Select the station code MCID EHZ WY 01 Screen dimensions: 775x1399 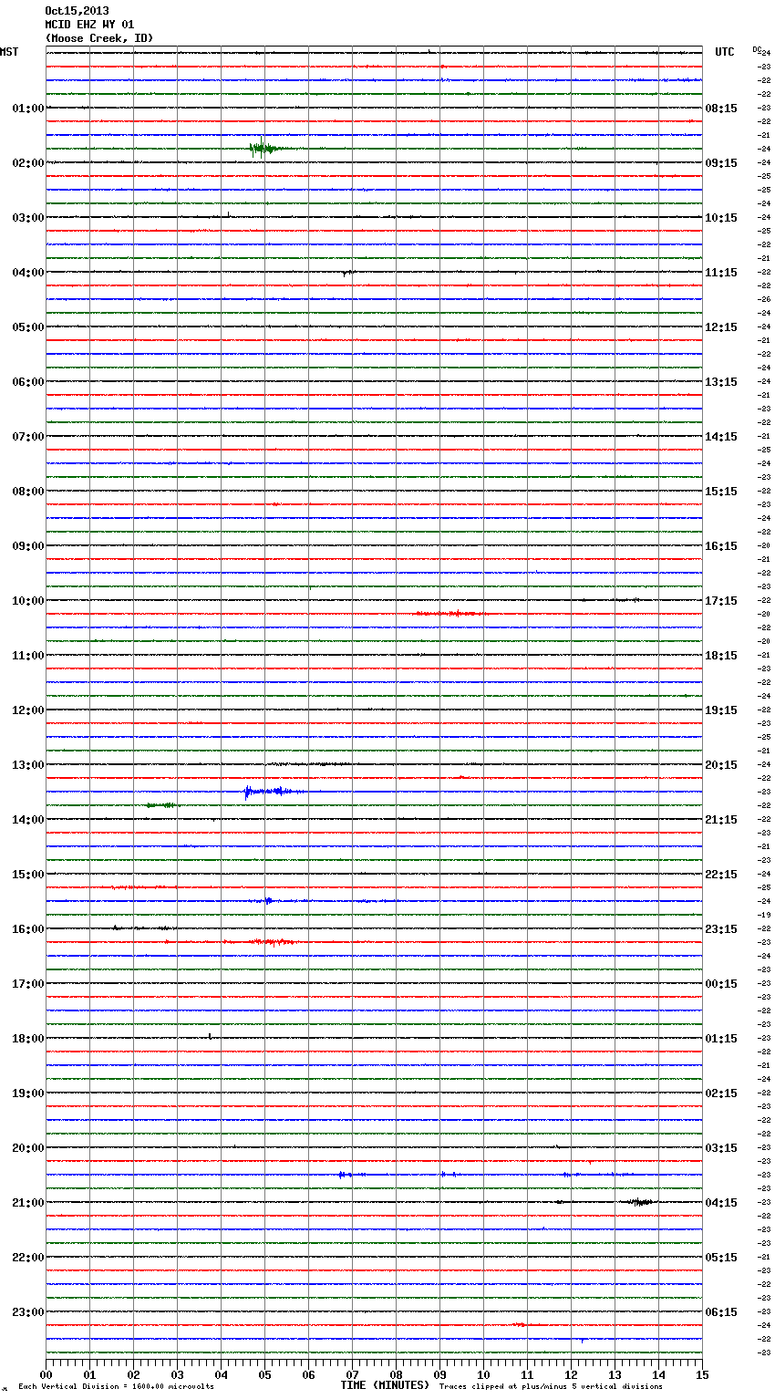[89, 25]
